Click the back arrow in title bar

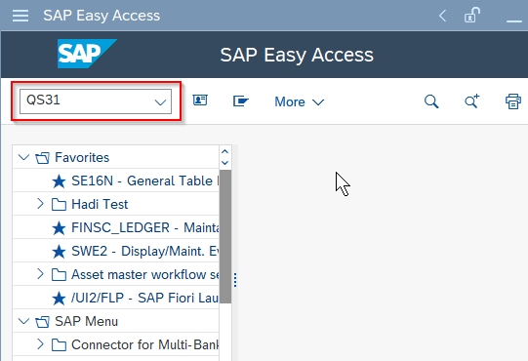pyautogui.click(x=443, y=16)
